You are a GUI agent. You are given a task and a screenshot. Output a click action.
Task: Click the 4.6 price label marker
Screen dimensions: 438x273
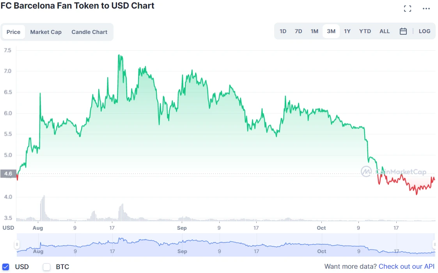pyautogui.click(x=8, y=174)
